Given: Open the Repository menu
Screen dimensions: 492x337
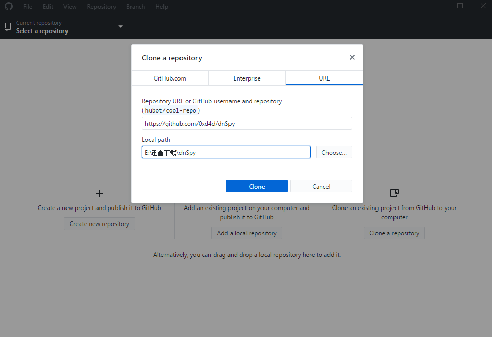Looking at the screenshot, I should (x=102, y=7).
